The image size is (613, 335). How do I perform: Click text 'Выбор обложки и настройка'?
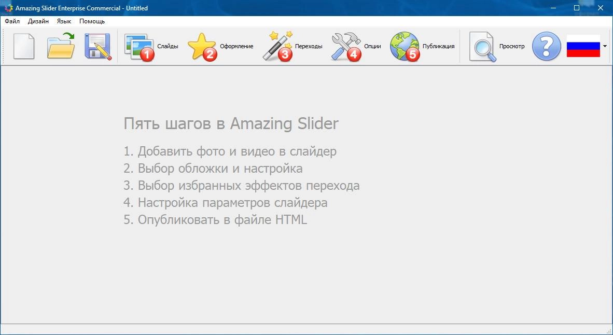tap(220, 169)
